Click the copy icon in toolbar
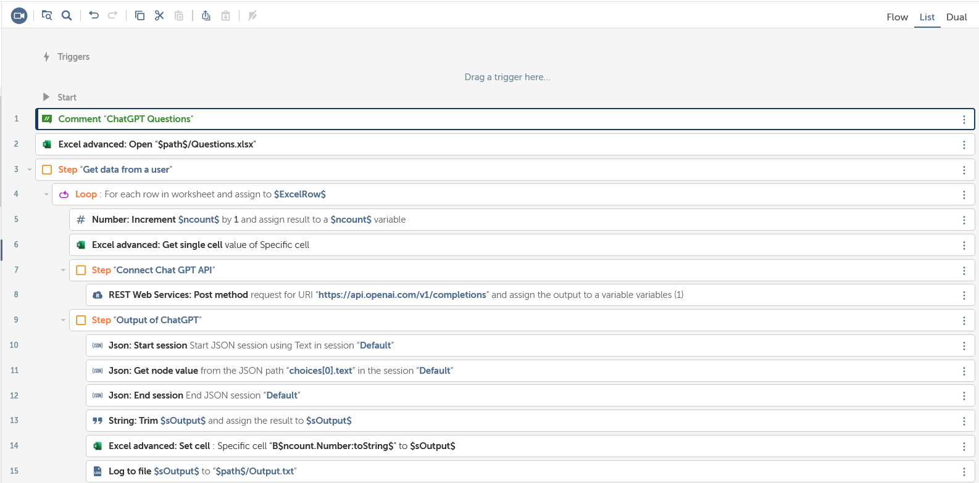The image size is (979, 483). (140, 16)
